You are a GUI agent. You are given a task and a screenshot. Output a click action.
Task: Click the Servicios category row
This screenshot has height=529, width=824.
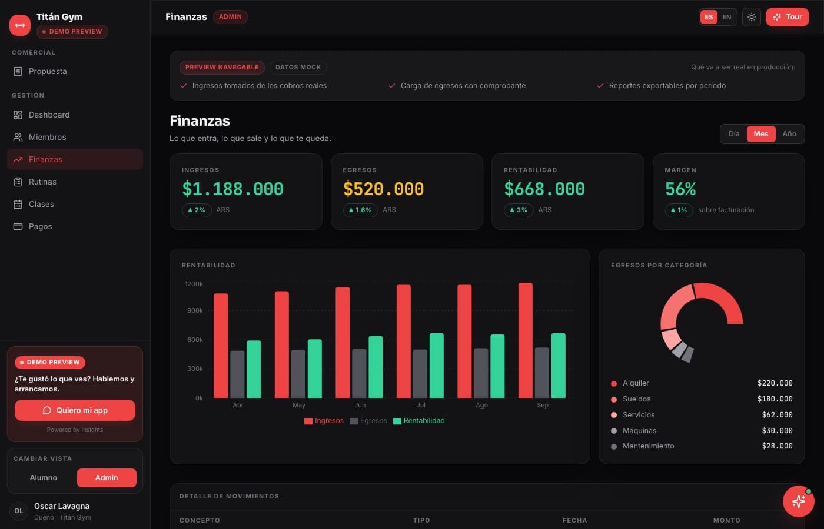click(702, 415)
